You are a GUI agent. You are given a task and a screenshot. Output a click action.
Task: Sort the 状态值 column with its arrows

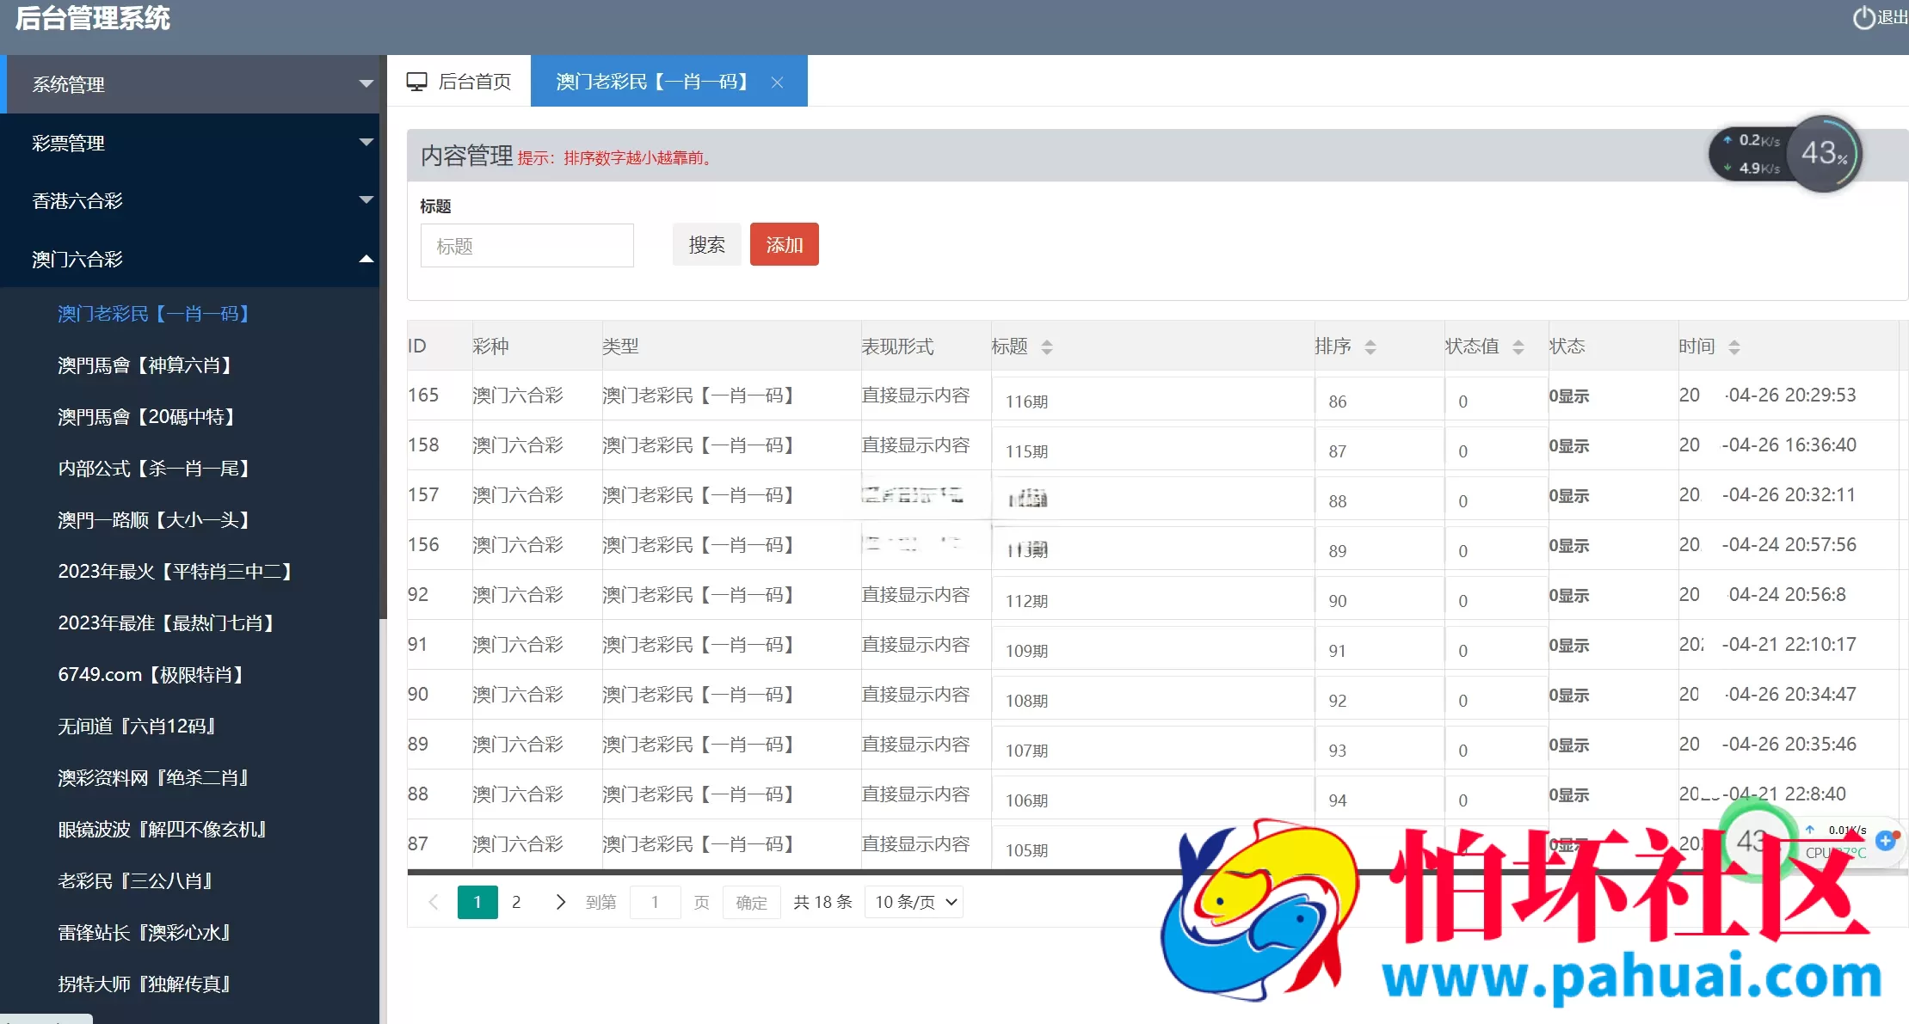pyautogui.click(x=1518, y=346)
